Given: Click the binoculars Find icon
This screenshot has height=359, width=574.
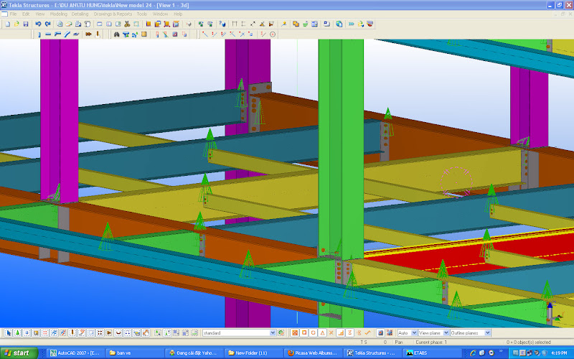Looking at the screenshot, I should tap(117, 34).
